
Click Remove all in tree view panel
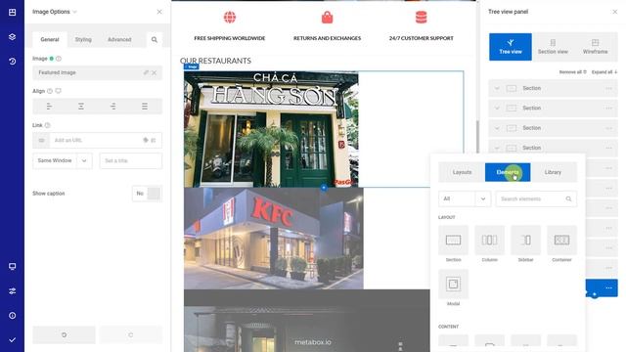click(x=572, y=72)
